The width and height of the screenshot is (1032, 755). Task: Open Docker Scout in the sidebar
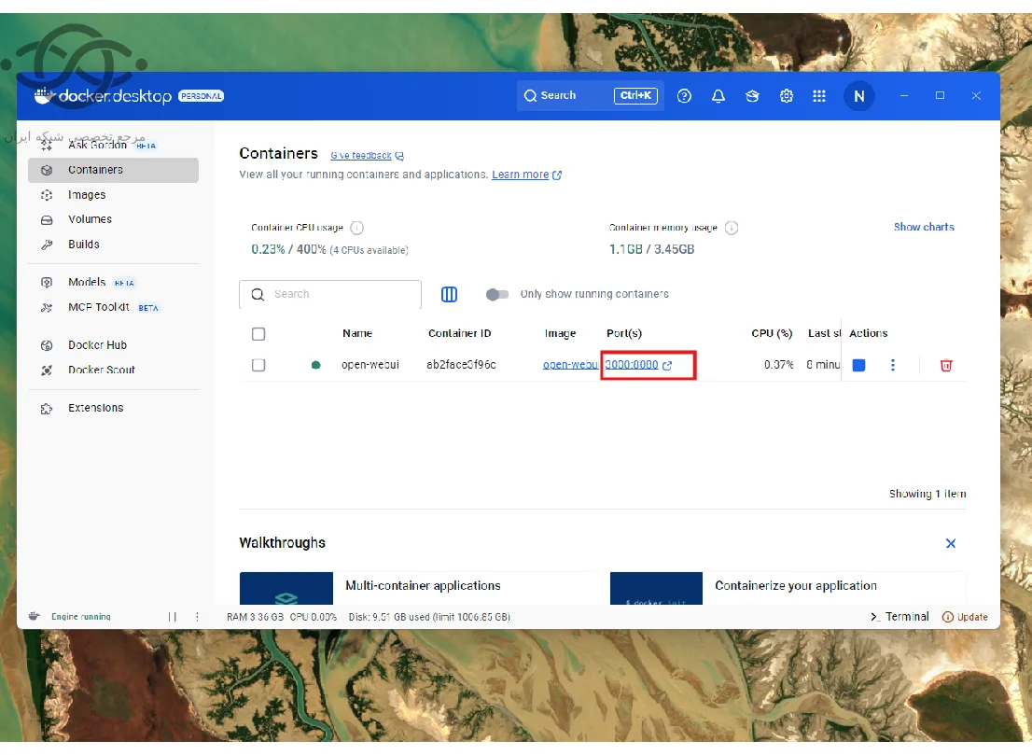click(113, 370)
